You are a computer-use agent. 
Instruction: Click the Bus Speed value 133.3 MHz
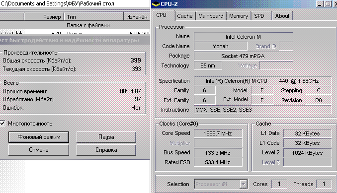click(x=218, y=153)
